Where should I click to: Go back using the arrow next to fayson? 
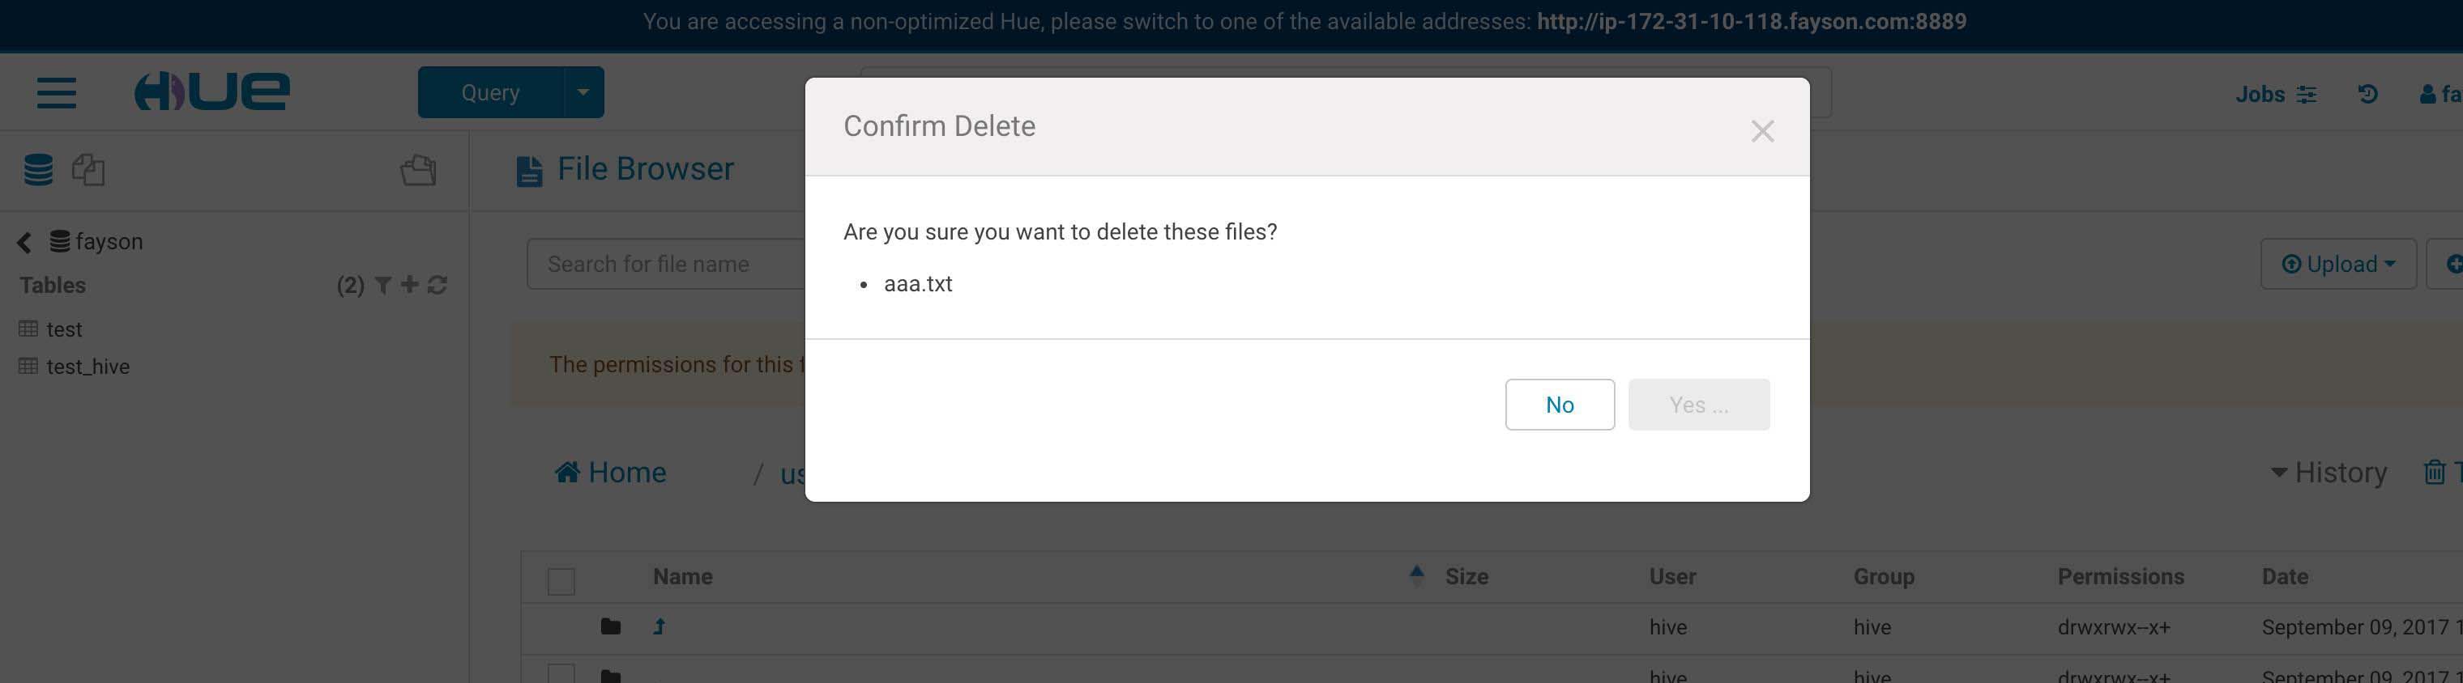pos(25,243)
